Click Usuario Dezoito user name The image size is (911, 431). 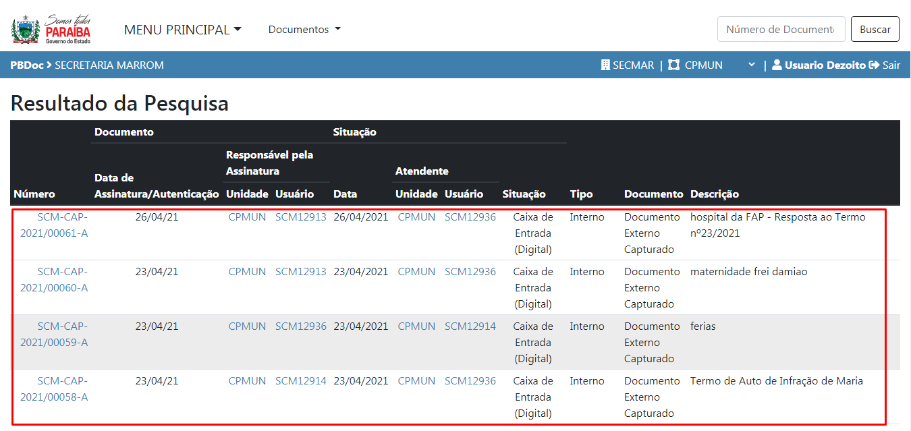point(825,65)
